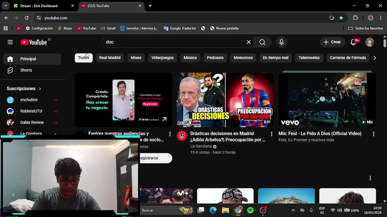
Task: Open options for Drásticas decisiones video
Action: [272, 134]
